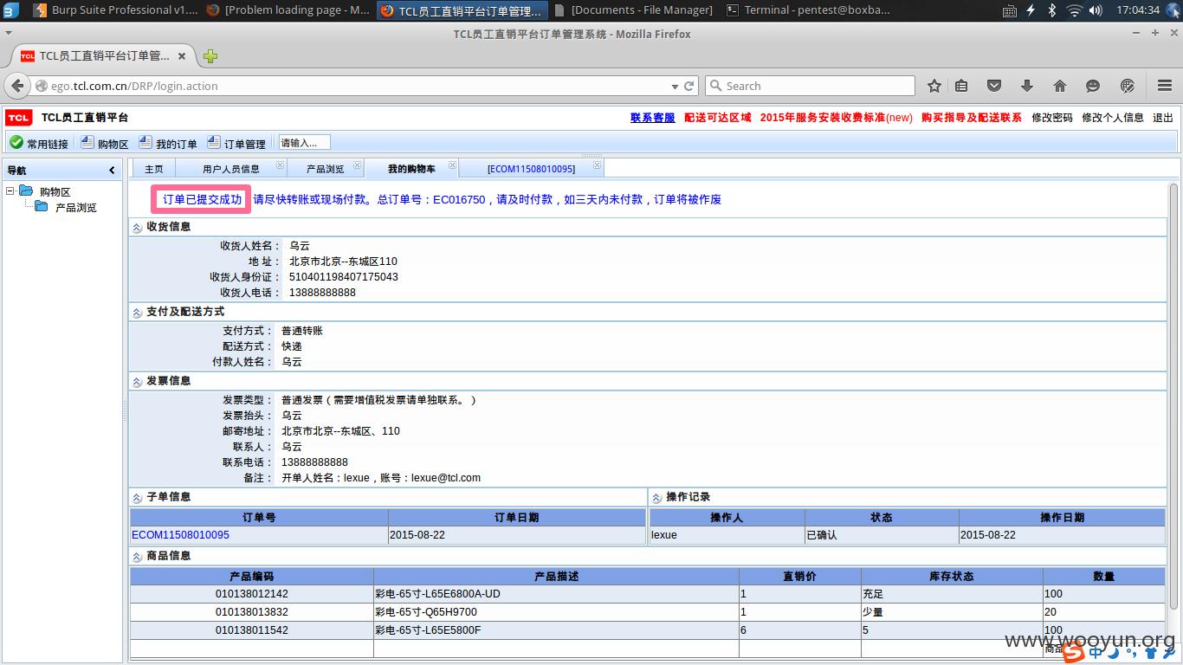Collapse the 子单信息 section

pyautogui.click(x=137, y=498)
